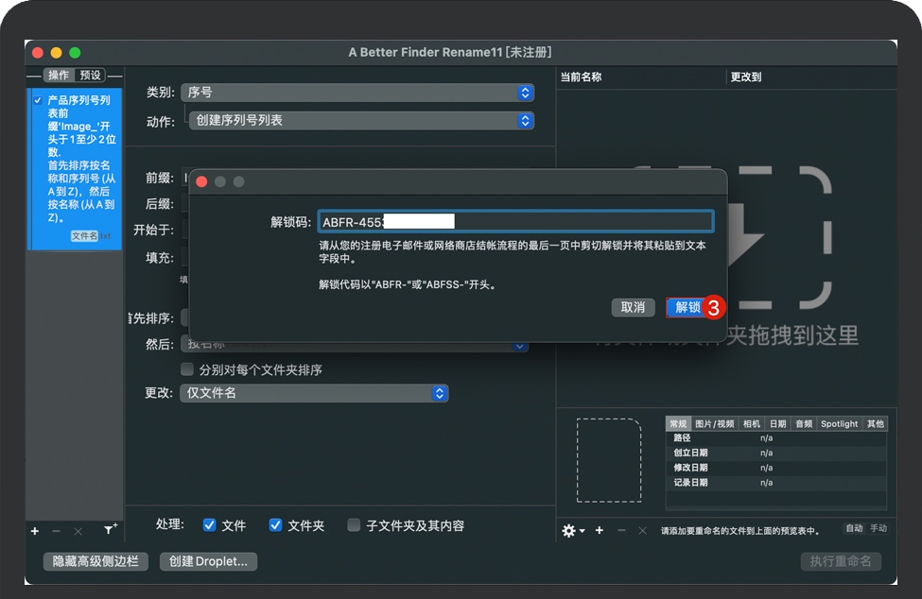Enable 子文件夹及其内容 checkbox
This screenshot has width=922, height=599.
click(354, 525)
